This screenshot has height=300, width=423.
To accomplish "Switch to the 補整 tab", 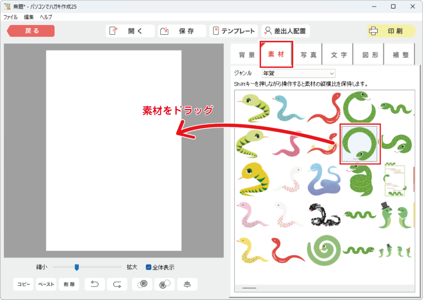I will pyautogui.click(x=400, y=55).
